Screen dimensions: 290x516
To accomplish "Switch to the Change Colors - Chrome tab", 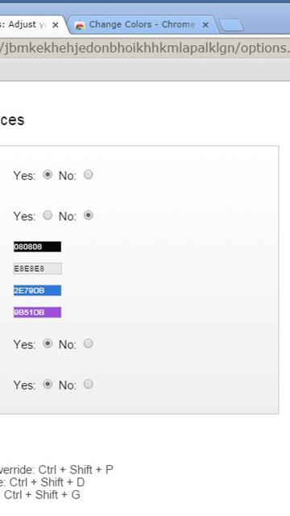I will (143, 25).
